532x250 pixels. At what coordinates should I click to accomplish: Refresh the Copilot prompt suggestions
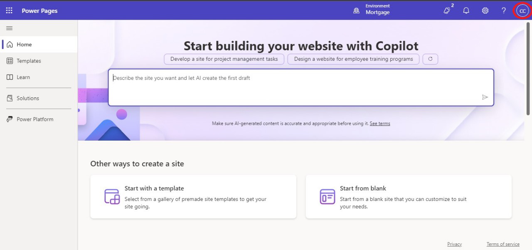click(430, 59)
